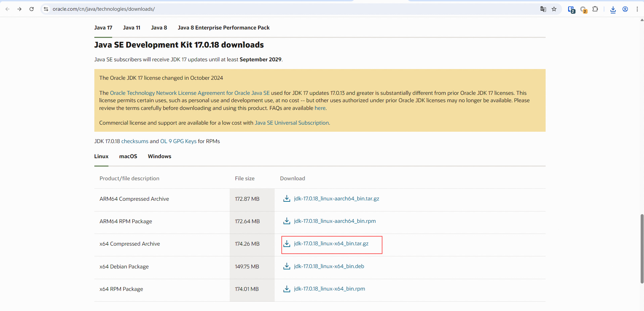Select 'ARM64 Compressed Archive' row text
644x311 pixels.
(134, 199)
